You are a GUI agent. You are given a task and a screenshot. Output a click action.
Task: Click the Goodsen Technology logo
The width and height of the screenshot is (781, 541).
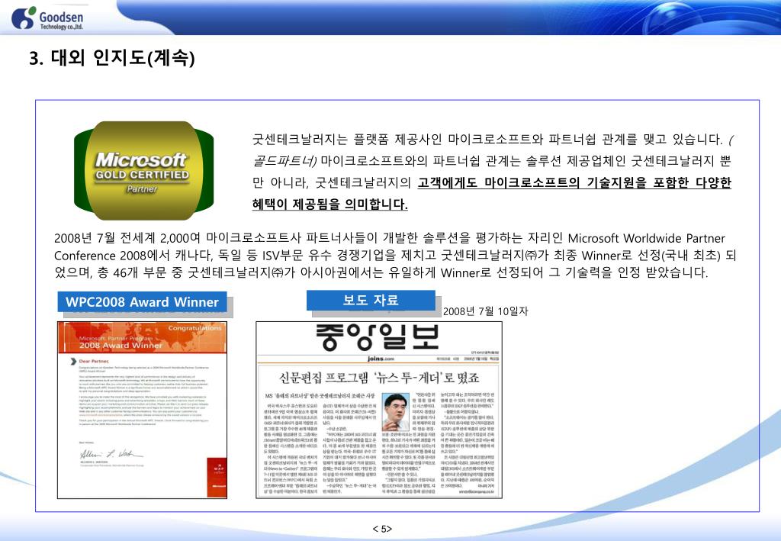[47, 18]
